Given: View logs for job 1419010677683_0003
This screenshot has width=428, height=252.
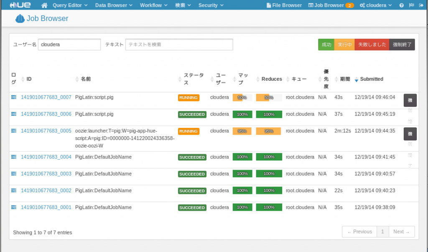Looking at the screenshot, I should [x=14, y=174].
